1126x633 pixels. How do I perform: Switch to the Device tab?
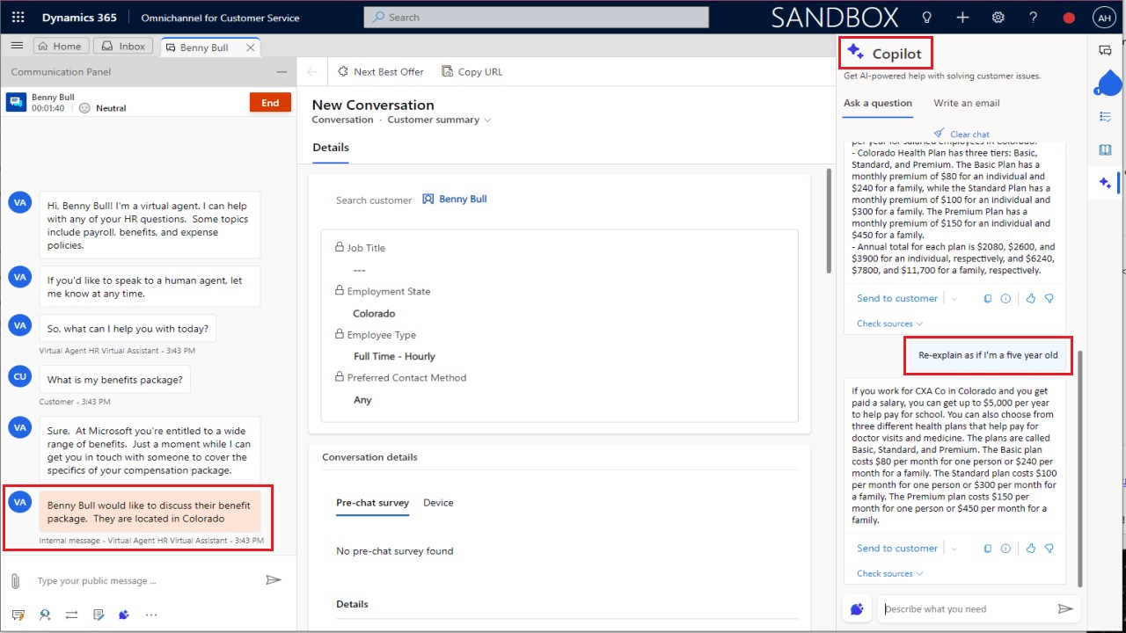point(438,503)
